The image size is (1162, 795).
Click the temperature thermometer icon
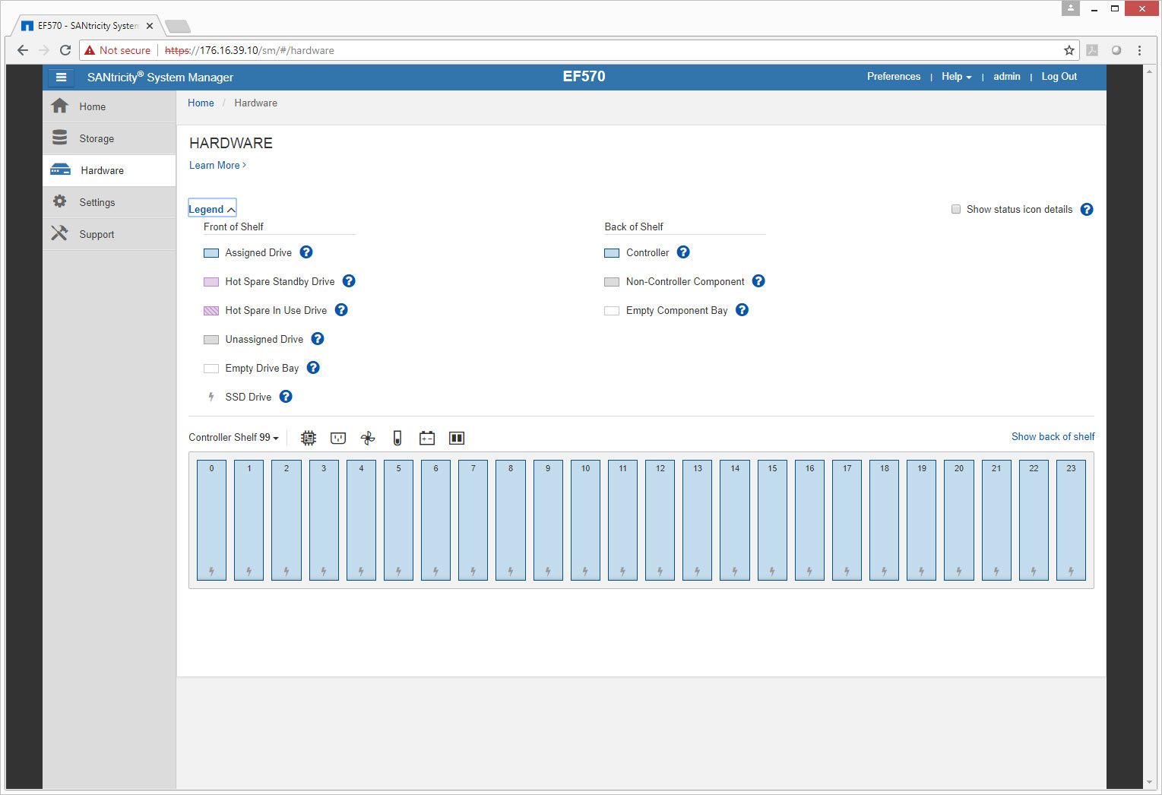(397, 438)
